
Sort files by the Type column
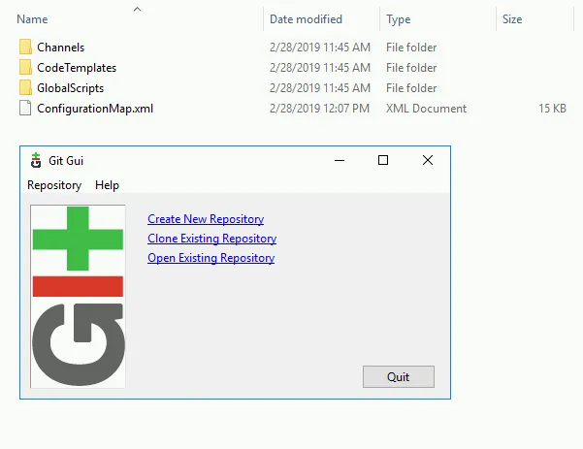click(x=399, y=19)
